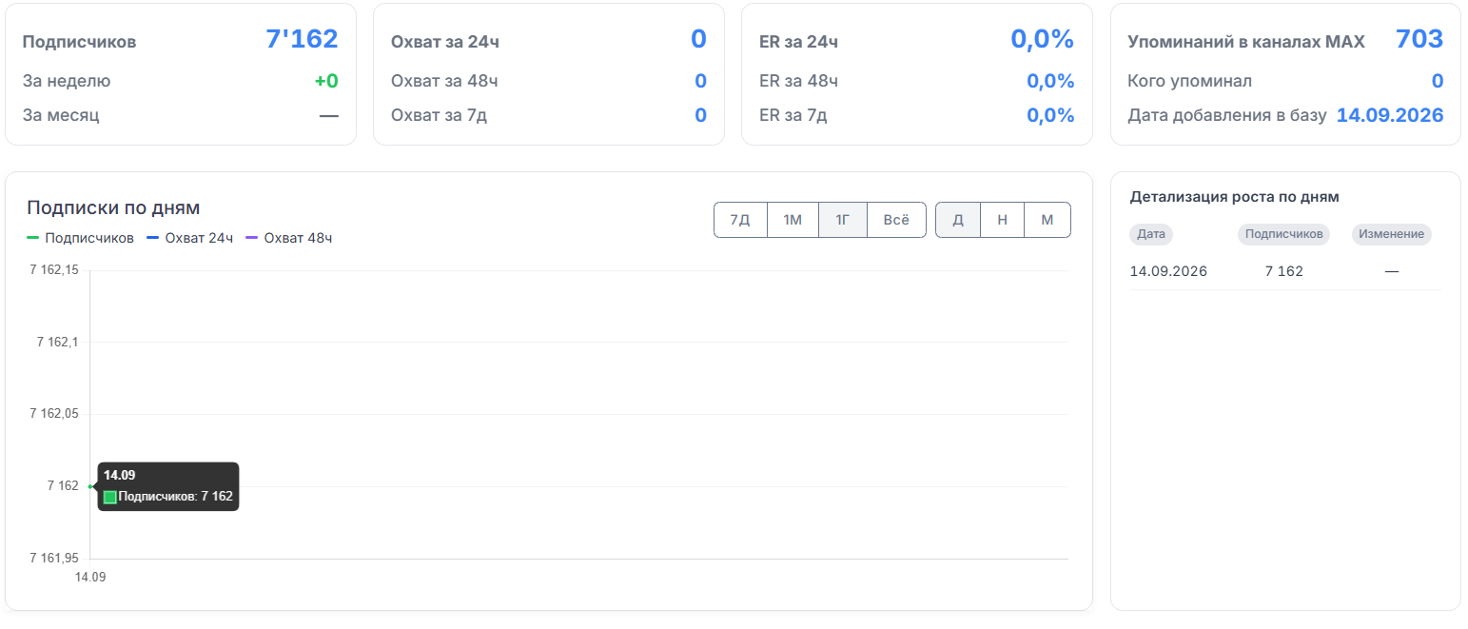Show the Всё full range
The width and height of the screenshot is (1468, 629).
click(x=896, y=220)
